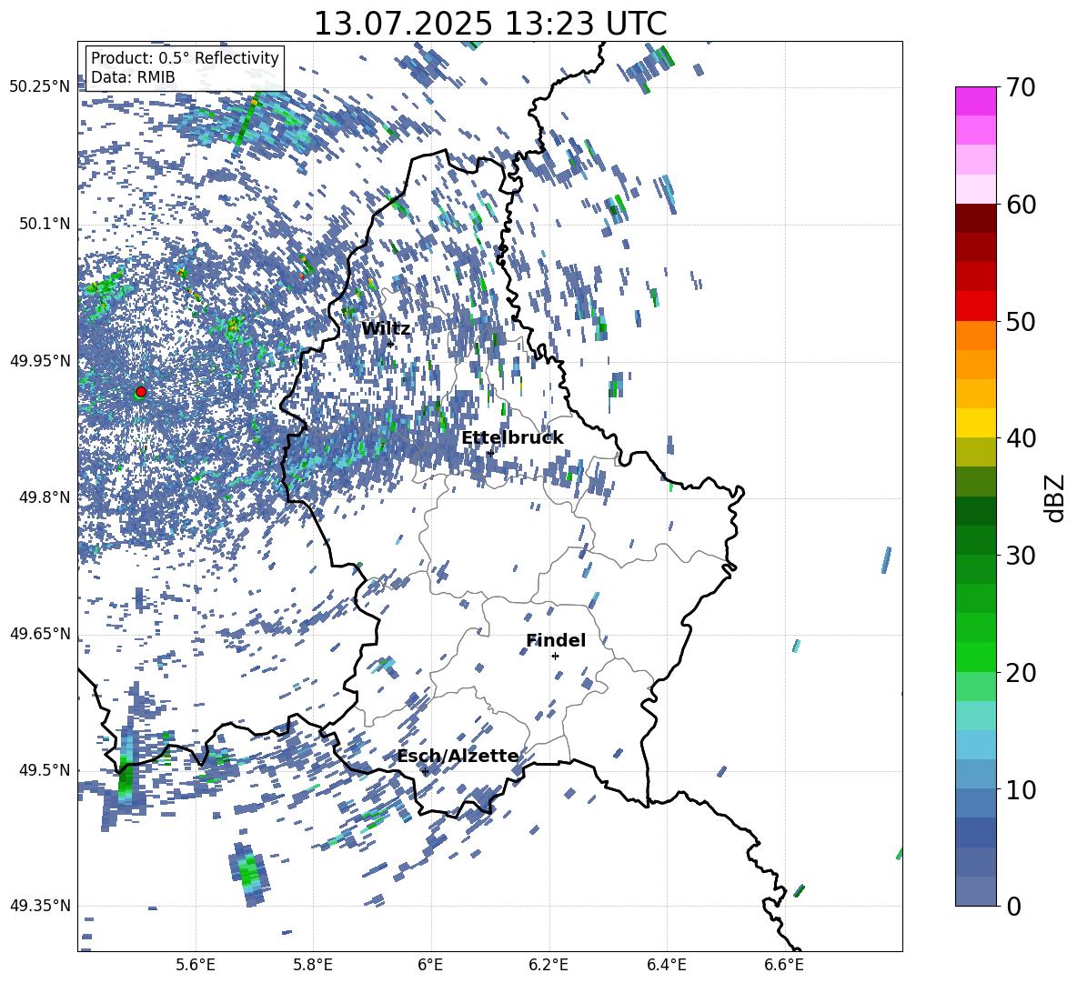Click the 6.2°E longitude label
Image resolution: width=1077 pixels, height=983 pixels.
tap(549, 965)
